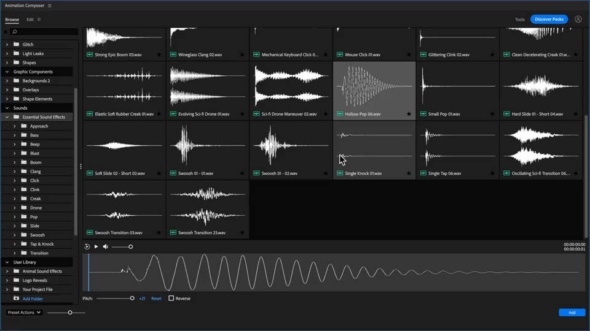
Task: Open the Animation Composer panel menu icon
Action: 50,6
